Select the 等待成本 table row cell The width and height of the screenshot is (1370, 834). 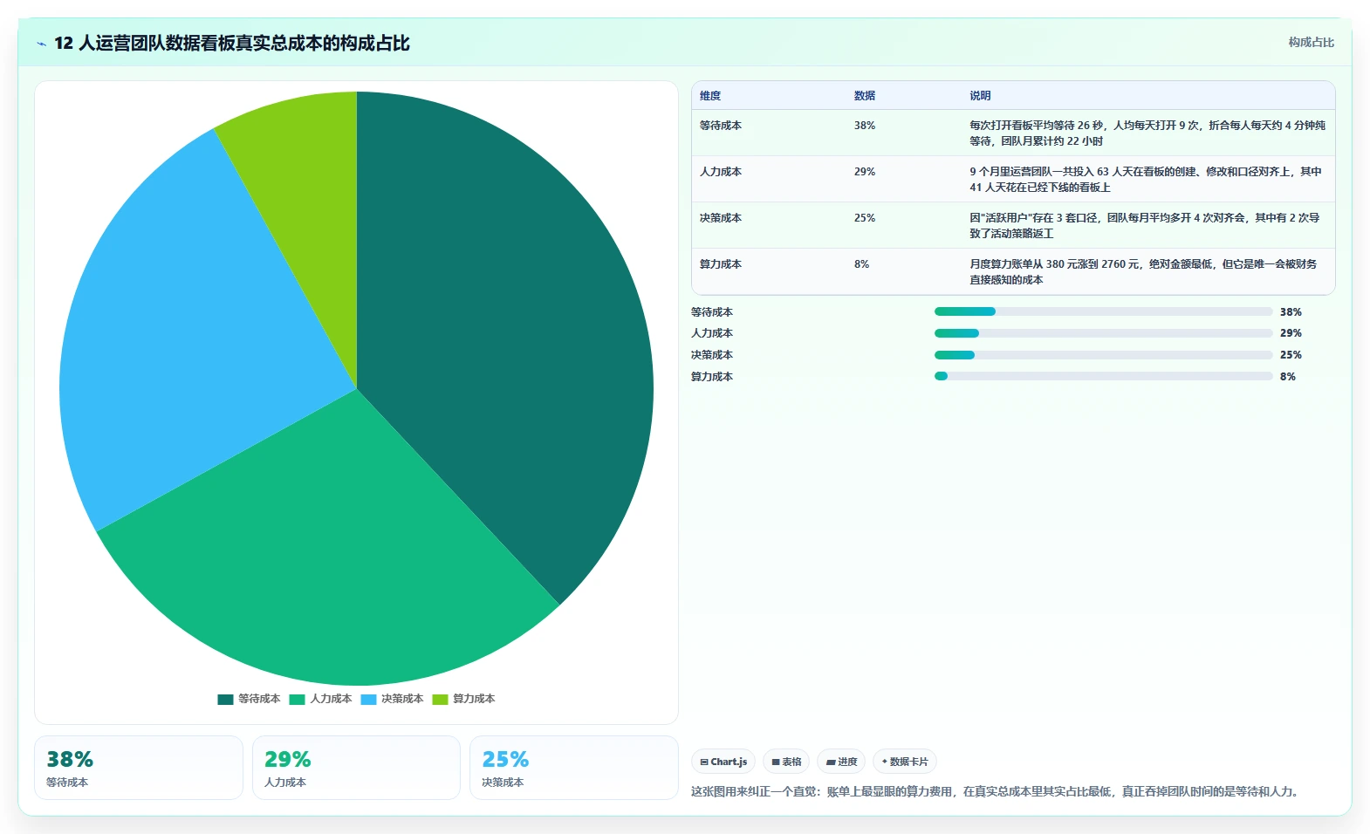pos(721,126)
